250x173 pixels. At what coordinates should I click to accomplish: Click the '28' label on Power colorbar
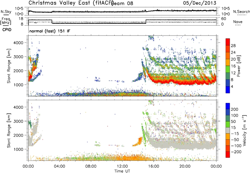tap(233, 46)
